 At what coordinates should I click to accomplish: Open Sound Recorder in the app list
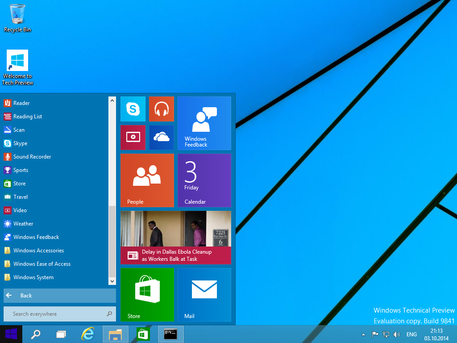(55, 157)
